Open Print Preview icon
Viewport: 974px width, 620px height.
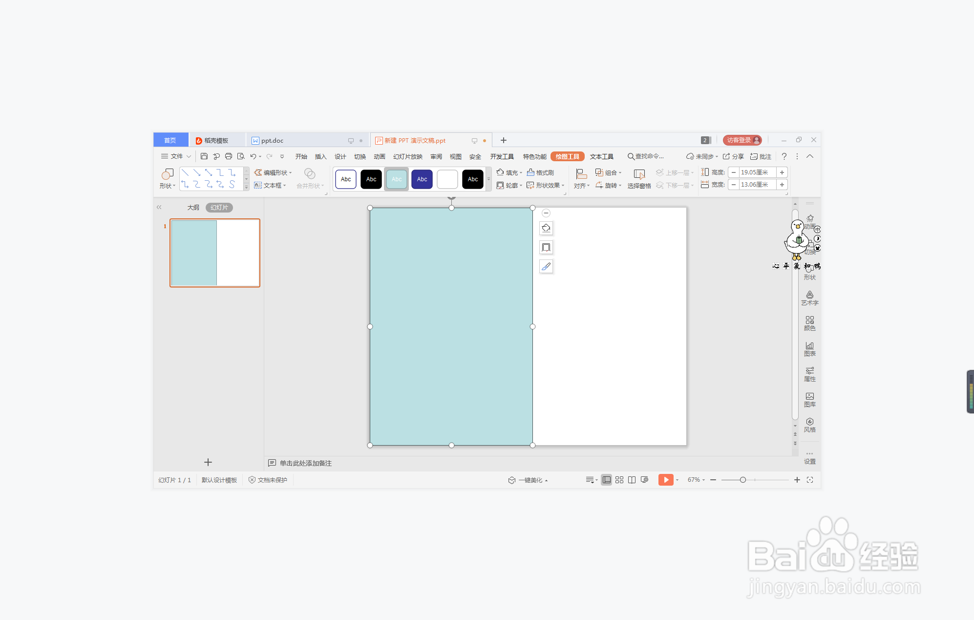coord(241,156)
